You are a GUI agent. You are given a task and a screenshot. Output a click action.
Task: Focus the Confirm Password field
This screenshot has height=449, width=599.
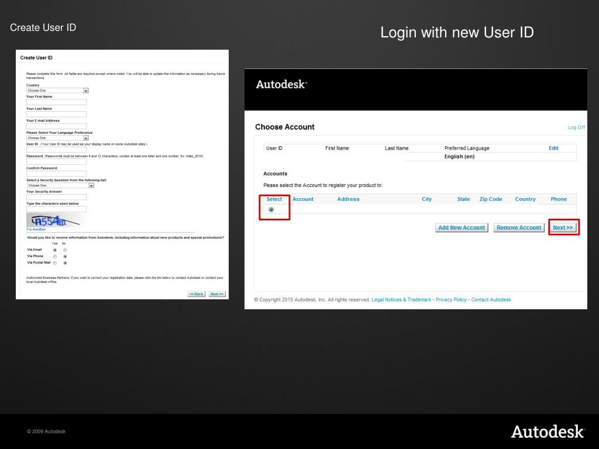pos(56,173)
